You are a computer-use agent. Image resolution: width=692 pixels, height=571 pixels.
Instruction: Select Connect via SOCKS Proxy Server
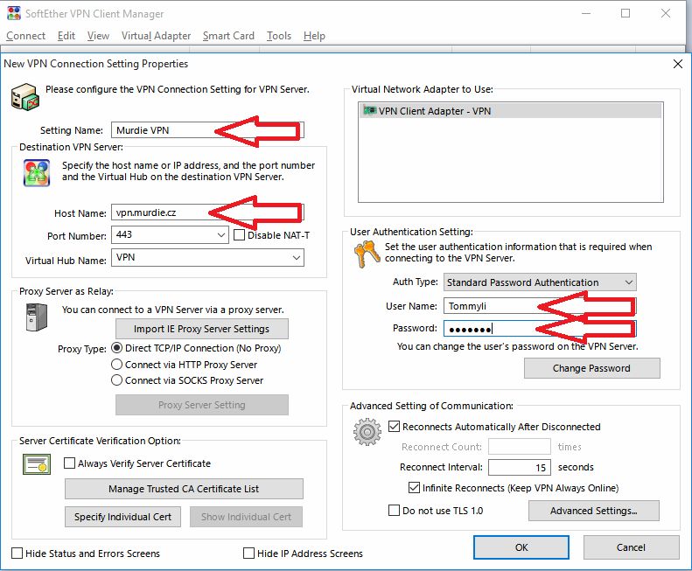(116, 380)
